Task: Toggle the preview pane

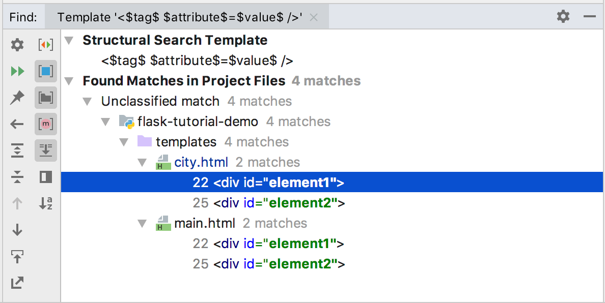Action: tap(45, 177)
